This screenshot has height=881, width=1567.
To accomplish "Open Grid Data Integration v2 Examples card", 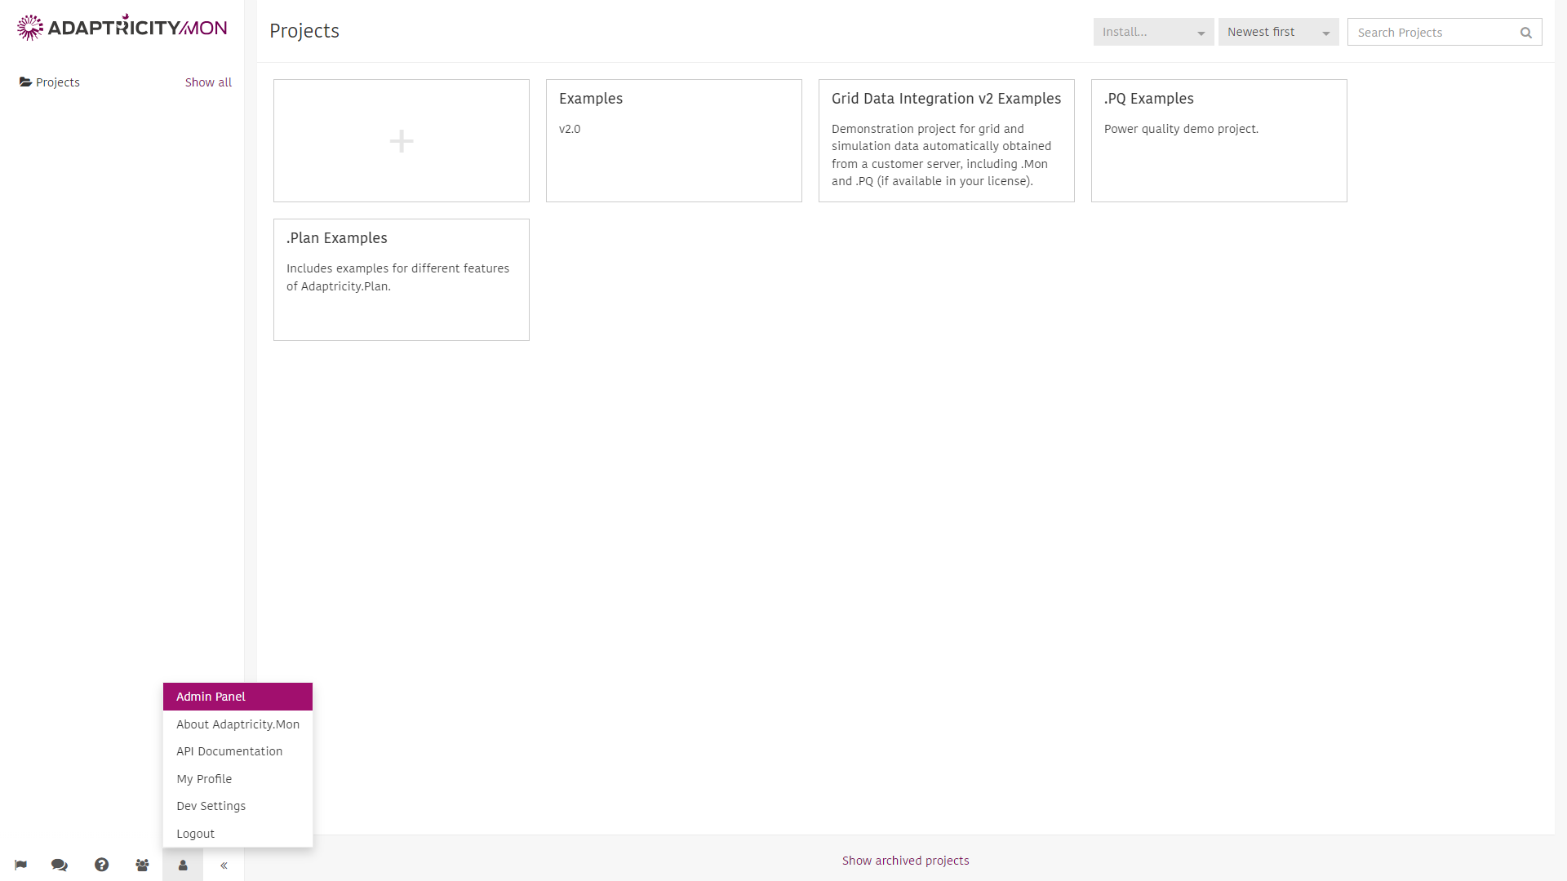I will 947,140.
